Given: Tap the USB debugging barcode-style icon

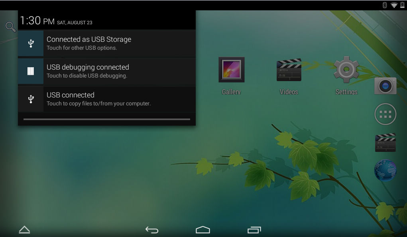Looking at the screenshot, I should tap(31, 71).
